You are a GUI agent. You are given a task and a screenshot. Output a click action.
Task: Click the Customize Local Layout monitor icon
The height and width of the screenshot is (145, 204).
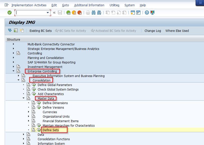coord(152,13)
